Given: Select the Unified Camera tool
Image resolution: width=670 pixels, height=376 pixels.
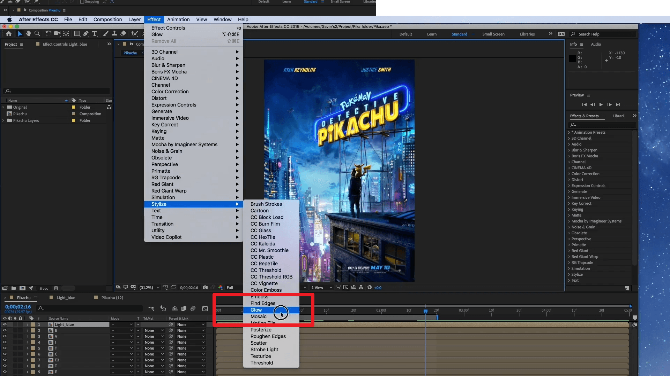Looking at the screenshot, I should click(57, 34).
